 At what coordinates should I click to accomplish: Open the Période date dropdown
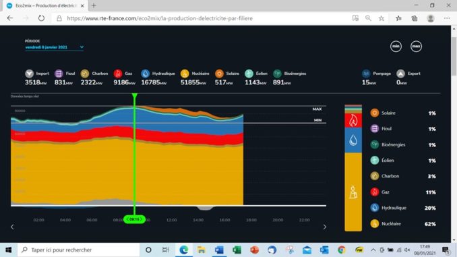(54, 47)
